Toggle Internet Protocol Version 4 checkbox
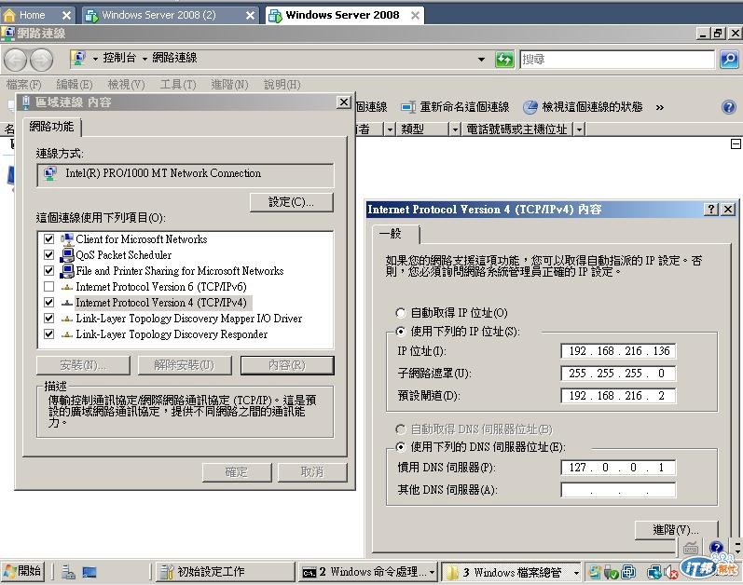Screen dimensions: 743x585 click(48, 303)
